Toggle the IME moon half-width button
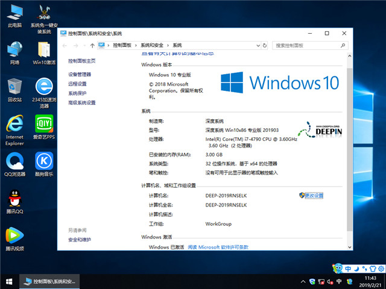The image size is (386, 289). click(x=356, y=269)
